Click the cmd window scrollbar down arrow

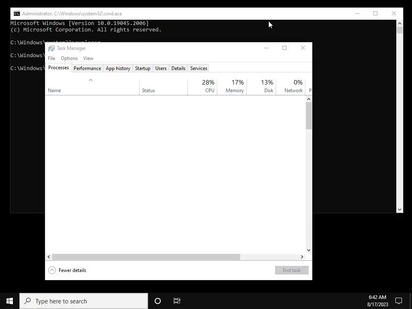(400, 209)
